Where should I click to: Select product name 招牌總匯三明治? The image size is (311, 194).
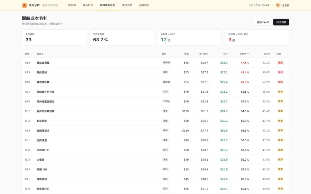pos(45,101)
